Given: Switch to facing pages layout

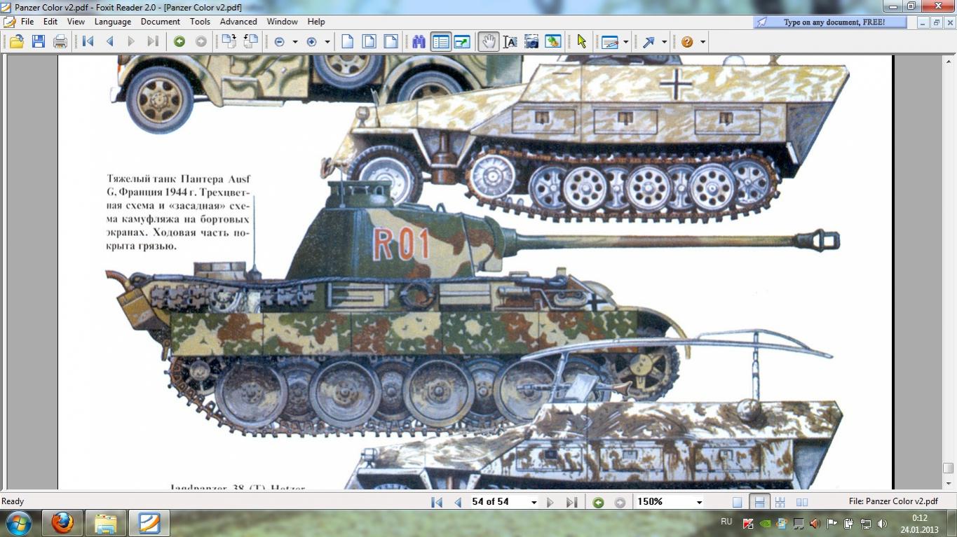Looking at the screenshot, I should (x=802, y=502).
